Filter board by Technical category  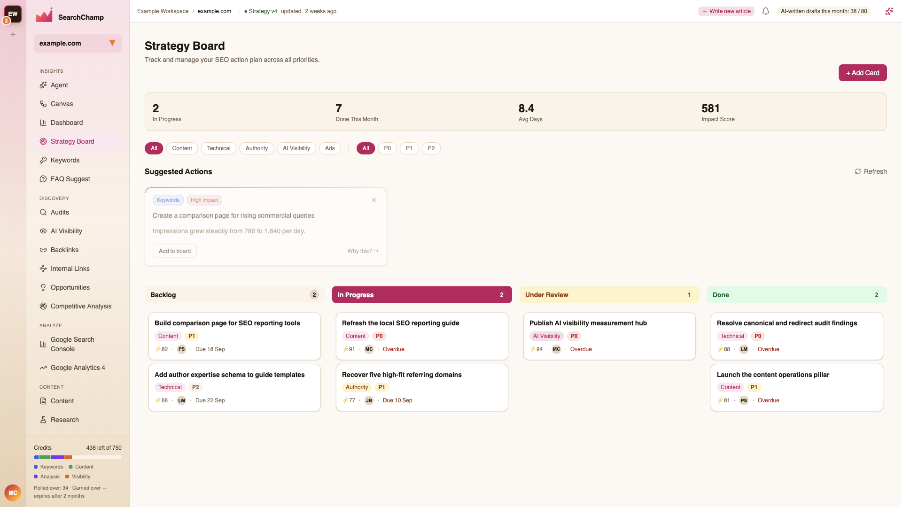click(x=218, y=148)
